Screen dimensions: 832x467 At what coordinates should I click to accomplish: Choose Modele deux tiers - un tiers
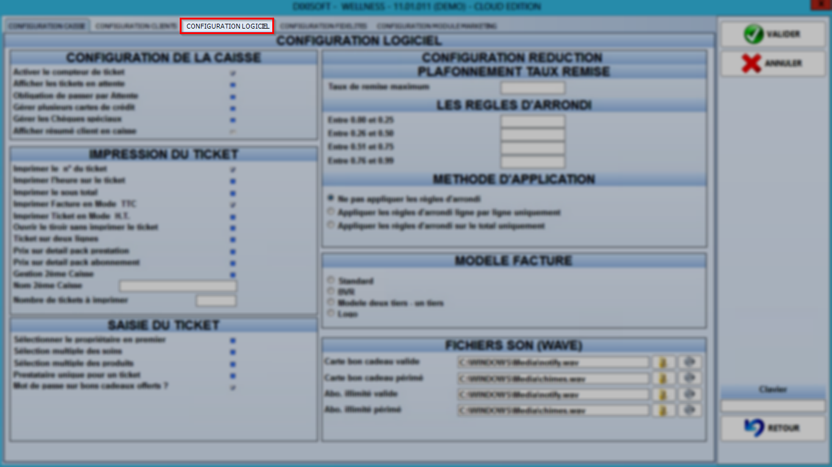pyautogui.click(x=331, y=302)
